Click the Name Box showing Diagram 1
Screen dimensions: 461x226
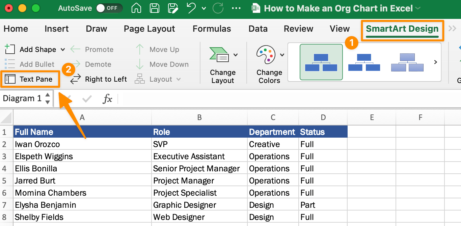[22, 98]
